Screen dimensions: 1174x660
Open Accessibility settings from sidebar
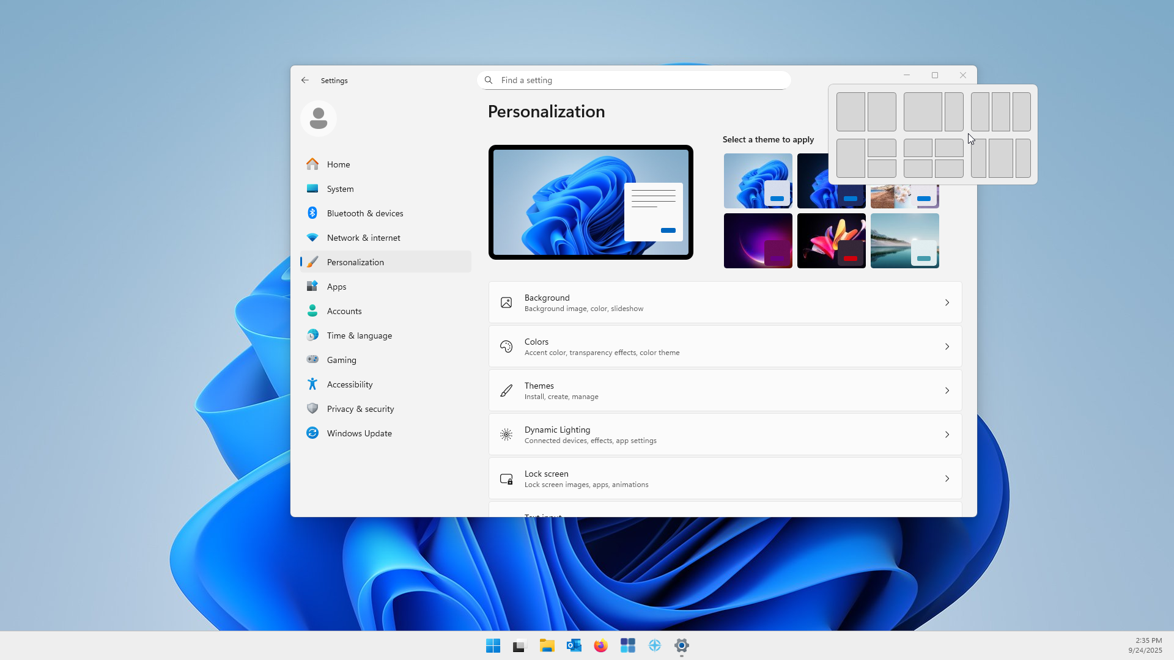click(x=349, y=384)
